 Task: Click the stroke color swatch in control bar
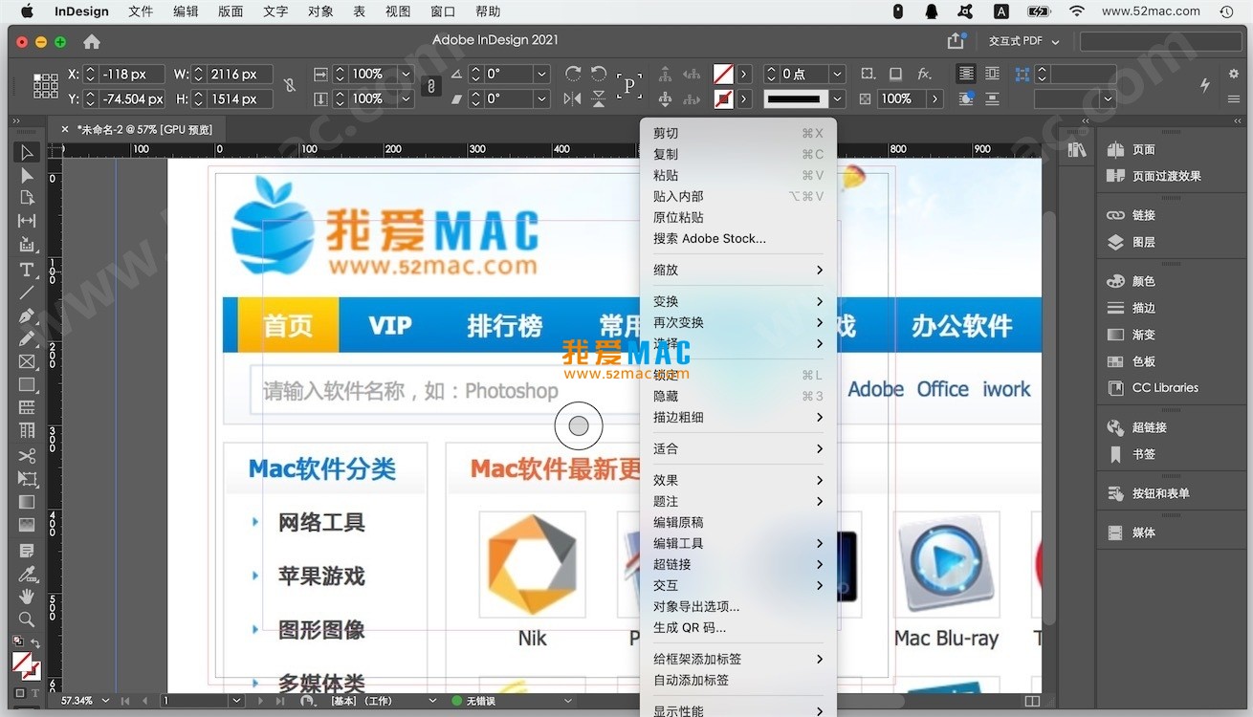723,98
